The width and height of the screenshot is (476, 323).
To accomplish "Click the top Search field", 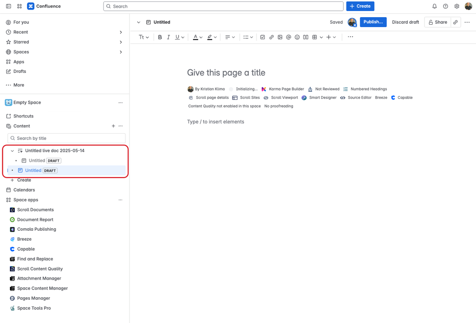I will coord(223,6).
